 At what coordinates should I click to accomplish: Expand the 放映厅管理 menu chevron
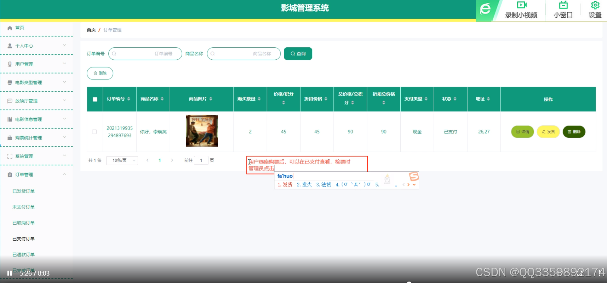[64, 100]
